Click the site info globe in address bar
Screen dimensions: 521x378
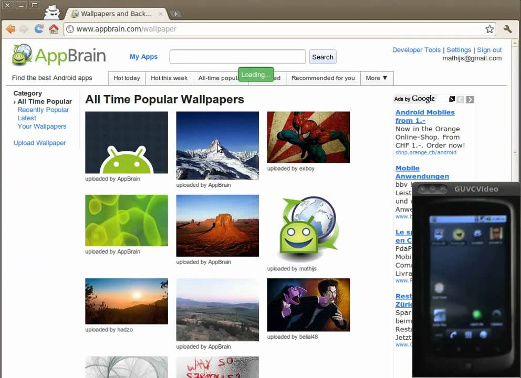(x=70, y=29)
